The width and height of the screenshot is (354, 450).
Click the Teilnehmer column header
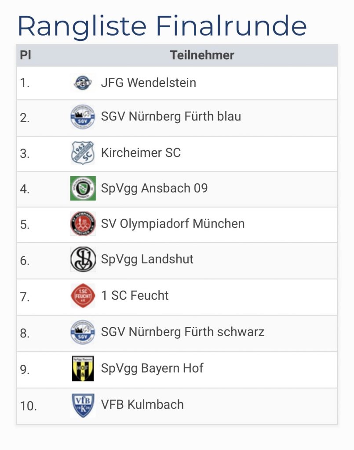pos(202,55)
